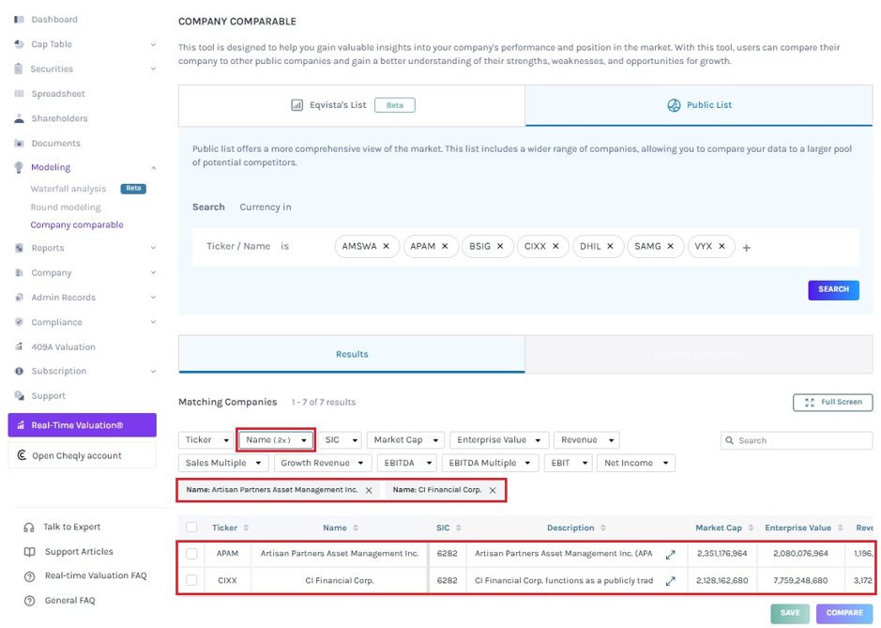Open the Market Cap filter dropdown
This screenshot has height=628, width=881.
point(405,439)
